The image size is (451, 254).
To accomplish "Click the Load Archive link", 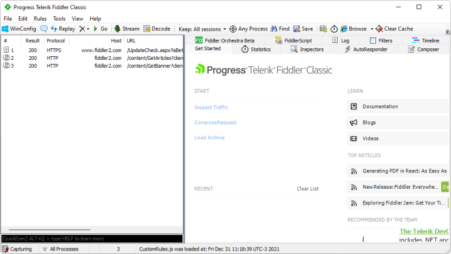I will pyautogui.click(x=209, y=138).
